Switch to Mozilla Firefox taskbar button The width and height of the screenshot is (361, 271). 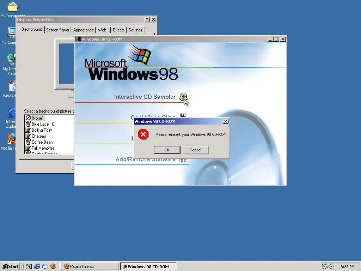[91, 266]
